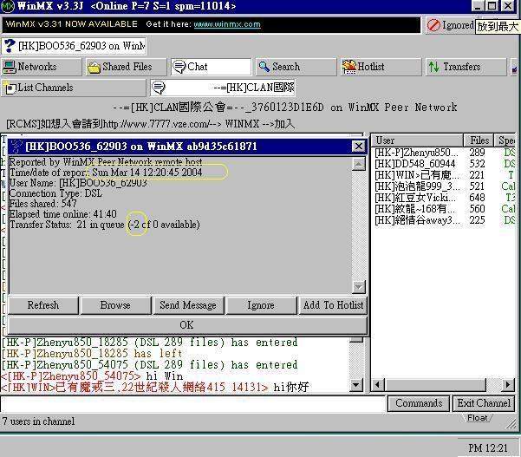Select user [HK-P]Zhenyu850 in list
Screen dimensions: 521x457
click(x=443, y=153)
